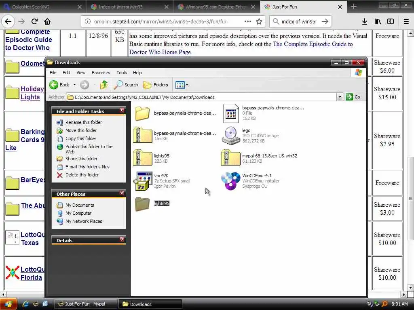Open My Computer in Other Places
Image resolution: width=414 pixels, height=310 pixels.
point(78,213)
